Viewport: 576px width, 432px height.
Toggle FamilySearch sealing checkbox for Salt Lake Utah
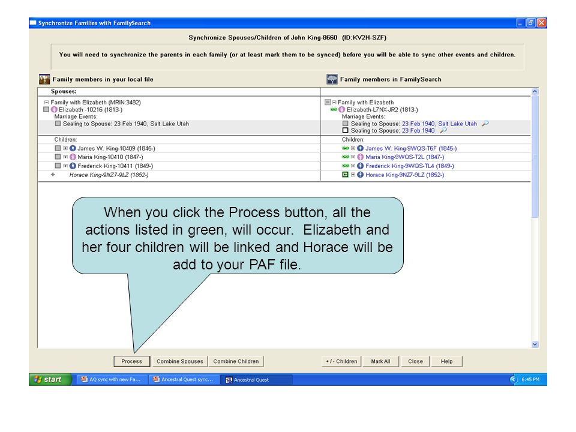click(x=346, y=124)
